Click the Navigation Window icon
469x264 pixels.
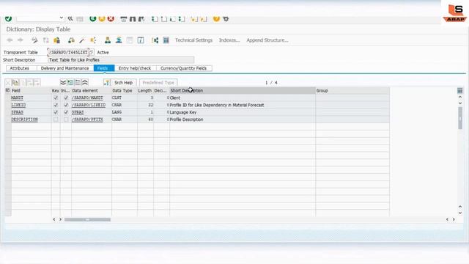coord(119,40)
